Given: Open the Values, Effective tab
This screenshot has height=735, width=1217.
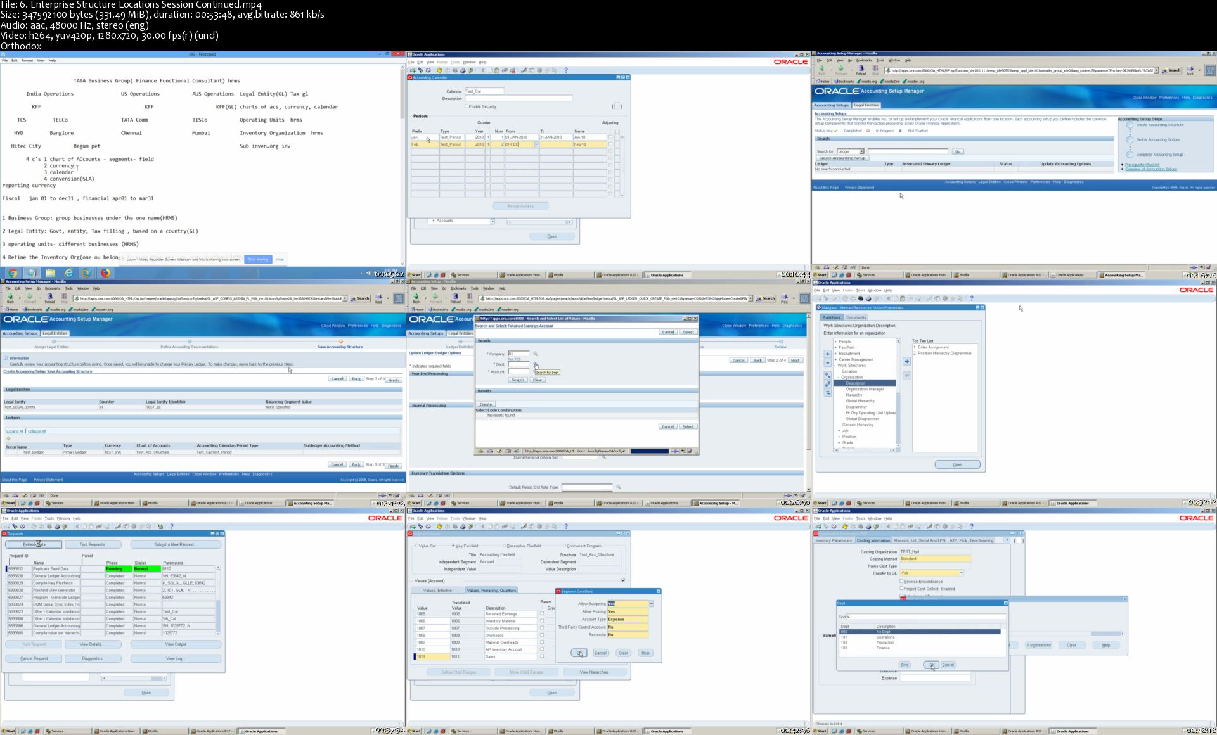Looking at the screenshot, I should (437, 591).
